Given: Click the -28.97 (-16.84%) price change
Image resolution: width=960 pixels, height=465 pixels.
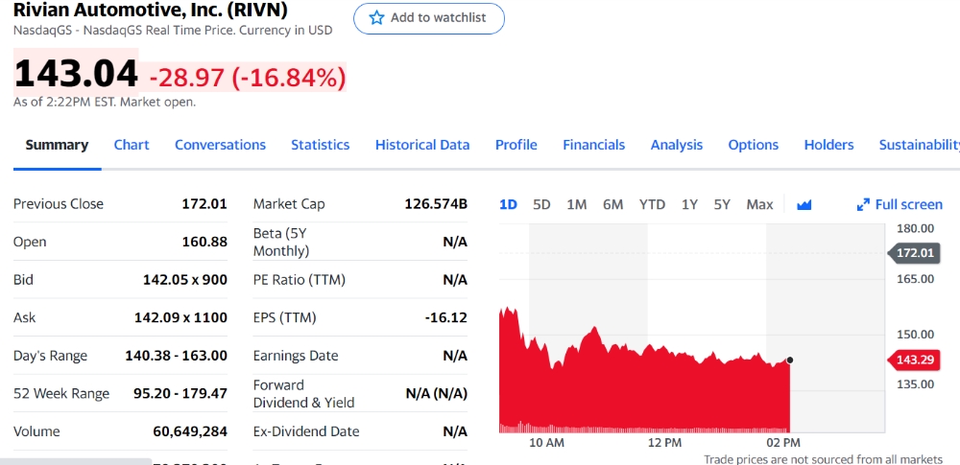Looking at the screenshot, I should (248, 78).
